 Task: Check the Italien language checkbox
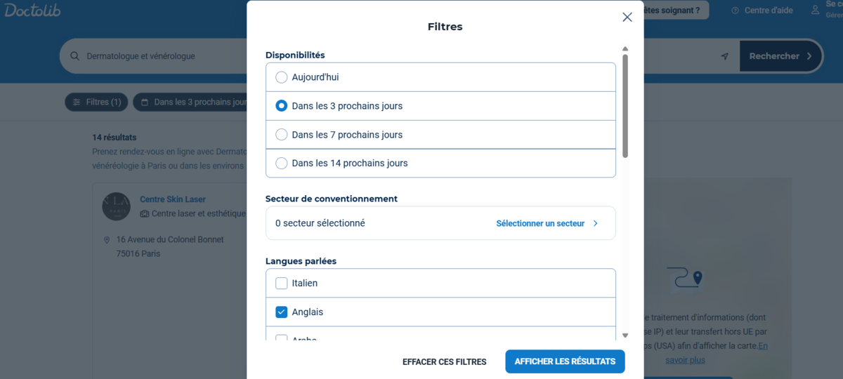click(x=282, y=284)
